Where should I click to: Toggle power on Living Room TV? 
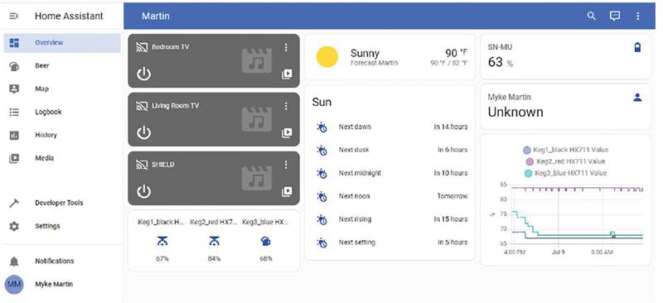[143, 132]
